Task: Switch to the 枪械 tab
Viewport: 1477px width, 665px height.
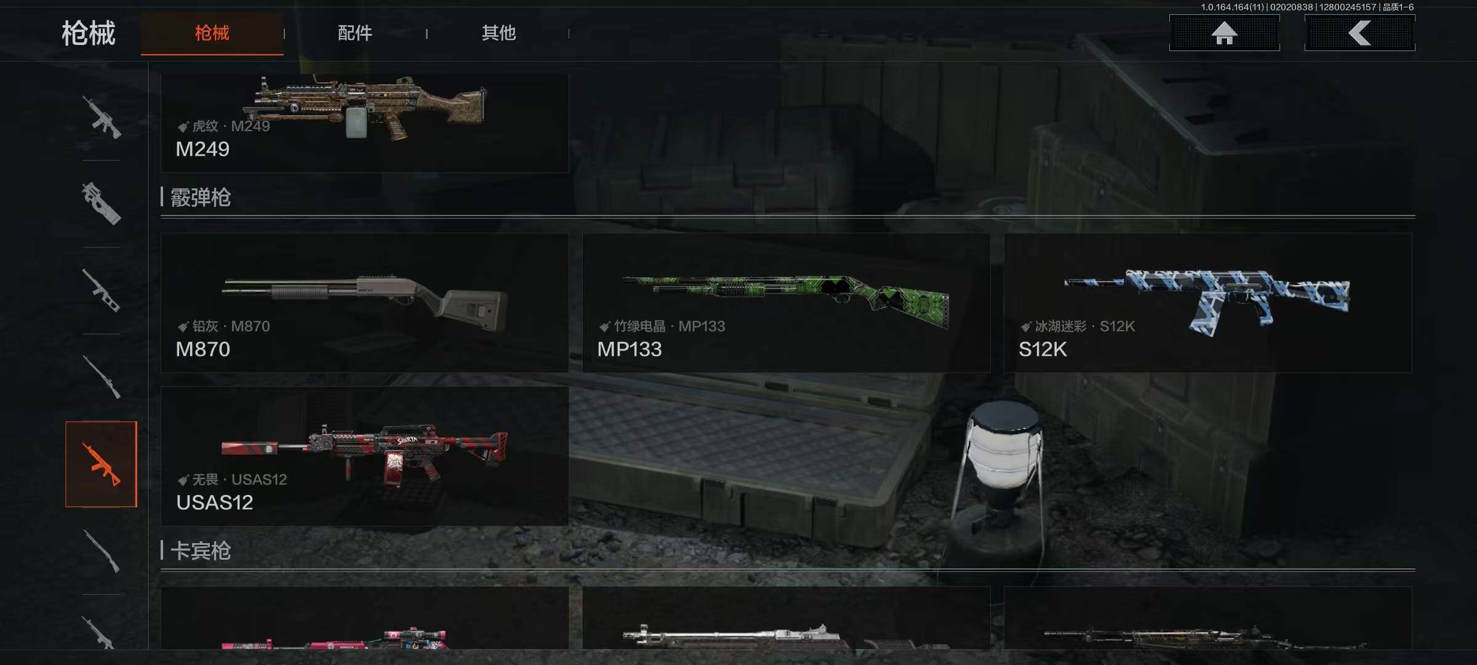Action: 212,33
